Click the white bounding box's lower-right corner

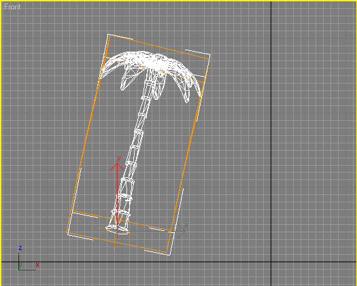point(169,254)
